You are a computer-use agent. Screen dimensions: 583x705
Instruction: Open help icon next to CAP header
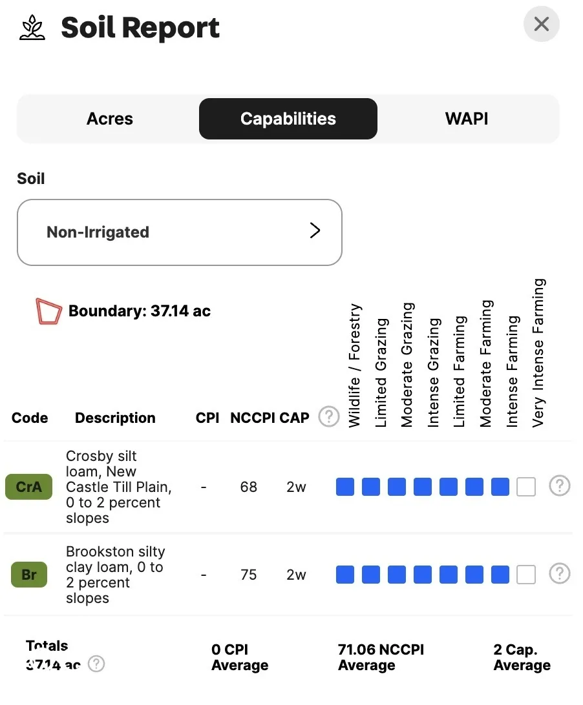[329, 417]
